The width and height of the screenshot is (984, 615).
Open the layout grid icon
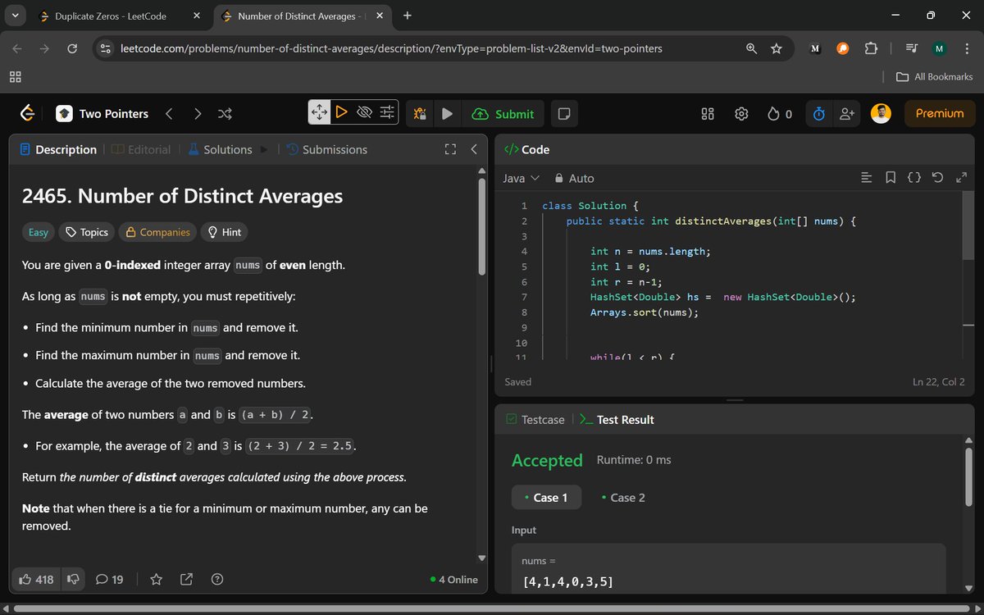708,114
